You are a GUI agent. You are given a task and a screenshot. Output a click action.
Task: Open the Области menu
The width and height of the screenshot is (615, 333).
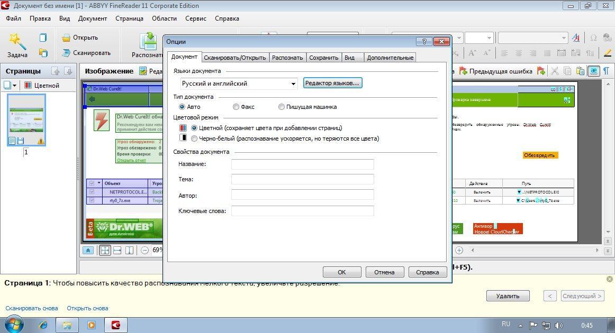click(x=165, y=18)
